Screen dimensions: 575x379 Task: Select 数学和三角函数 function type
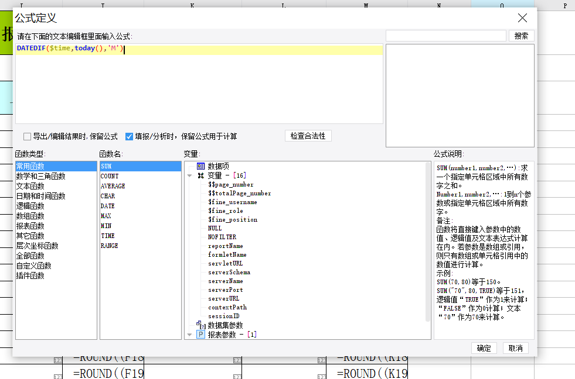(56, 176)
